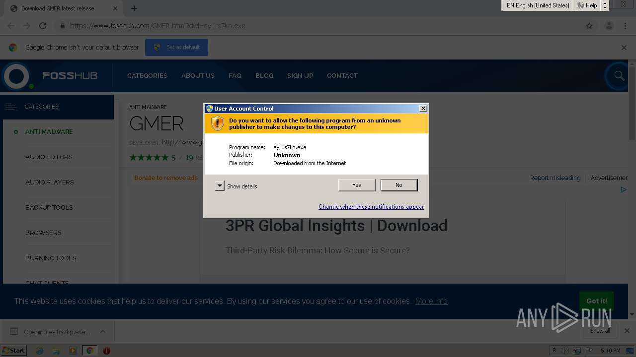636x357 pixels.
Task: Click the taskbar clock 5:10 PM
Action: coord(610,351)
